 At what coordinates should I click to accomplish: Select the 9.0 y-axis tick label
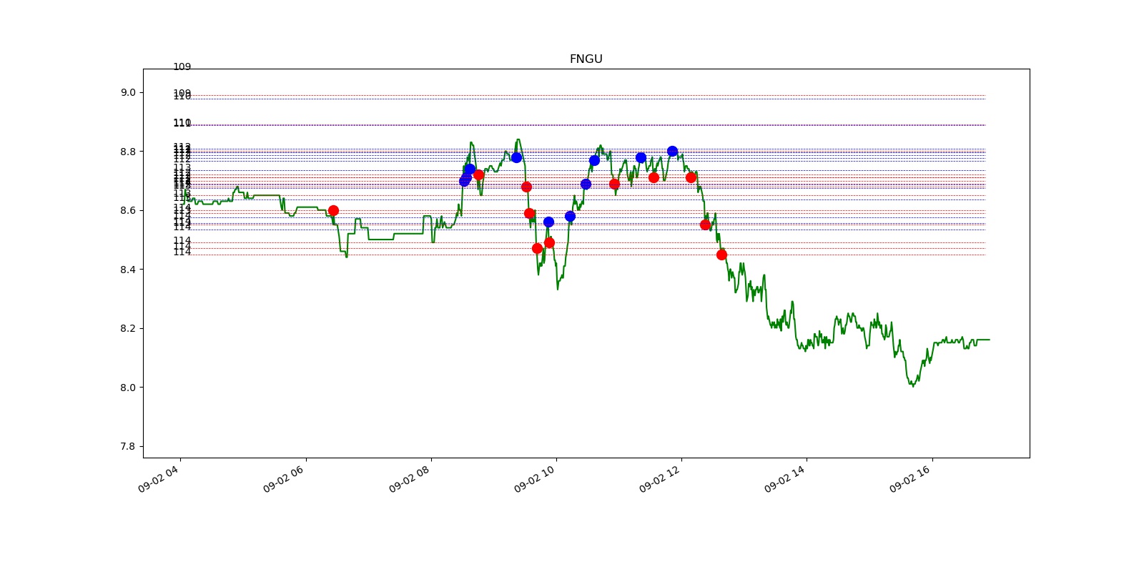point(128,92)
